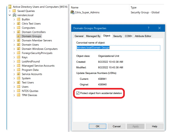Select the Domain Controllers OU folder icon
174x136 pixels.
(18, 32)
